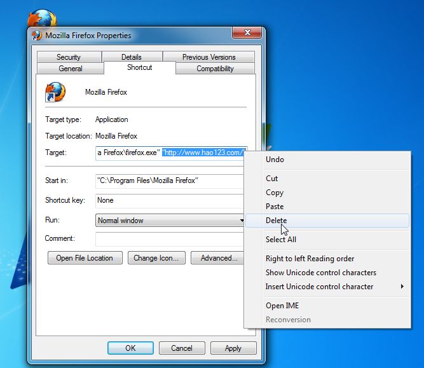Click the Cancel button

point(182,348)
